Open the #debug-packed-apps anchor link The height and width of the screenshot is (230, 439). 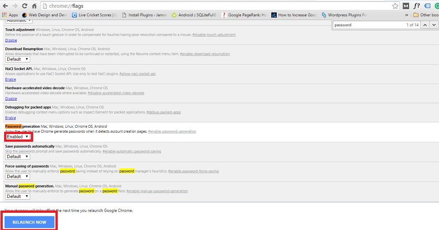pos(164,112)
